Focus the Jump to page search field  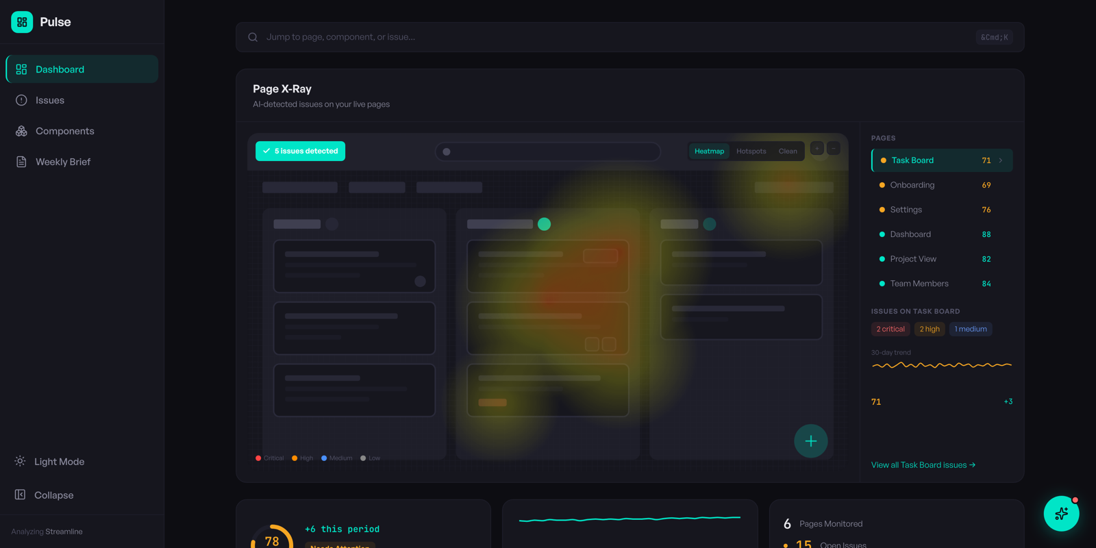coord(630,37)
